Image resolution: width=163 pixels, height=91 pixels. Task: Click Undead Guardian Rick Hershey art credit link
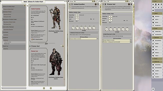[x=56, y=32]
